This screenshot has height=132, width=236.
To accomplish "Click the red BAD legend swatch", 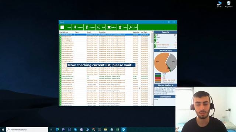I will coord(158,78).
